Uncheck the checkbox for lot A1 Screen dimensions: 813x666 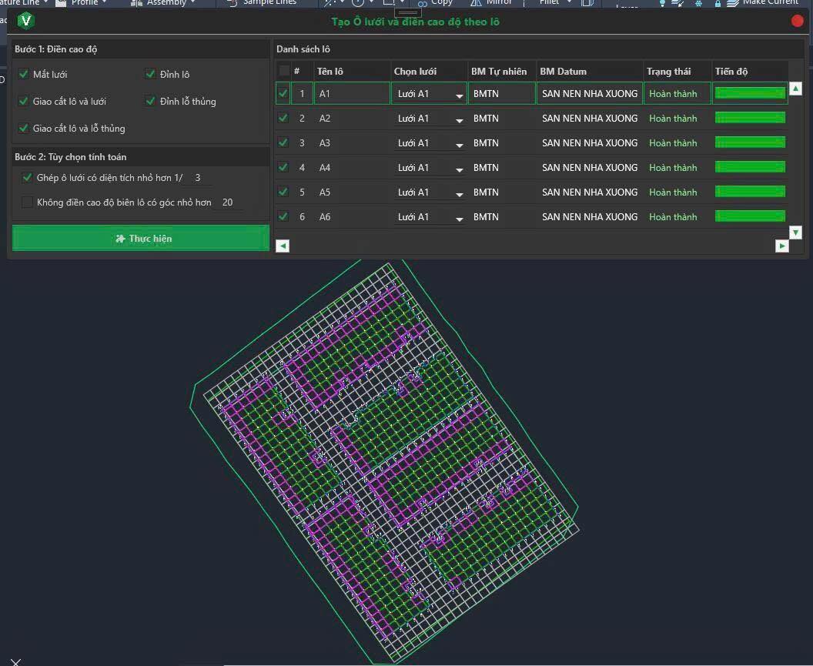(283, 93)
